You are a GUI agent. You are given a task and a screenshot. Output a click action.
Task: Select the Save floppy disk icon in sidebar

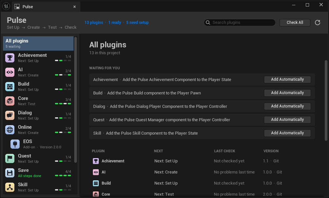pyautogui.click(x=10, y=173)
